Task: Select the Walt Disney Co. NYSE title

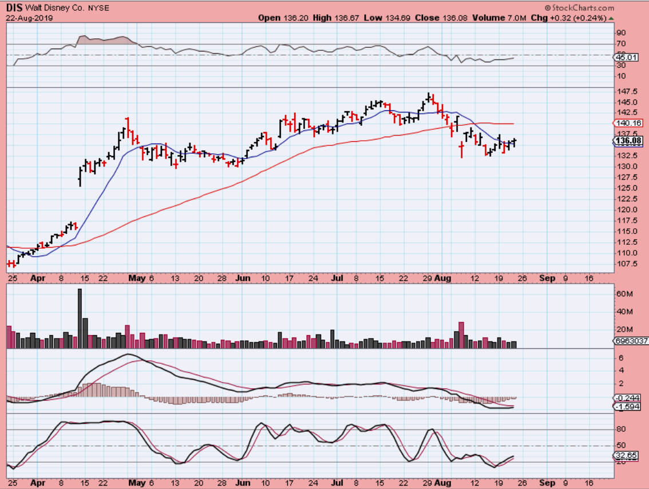Action: point(67,8)
